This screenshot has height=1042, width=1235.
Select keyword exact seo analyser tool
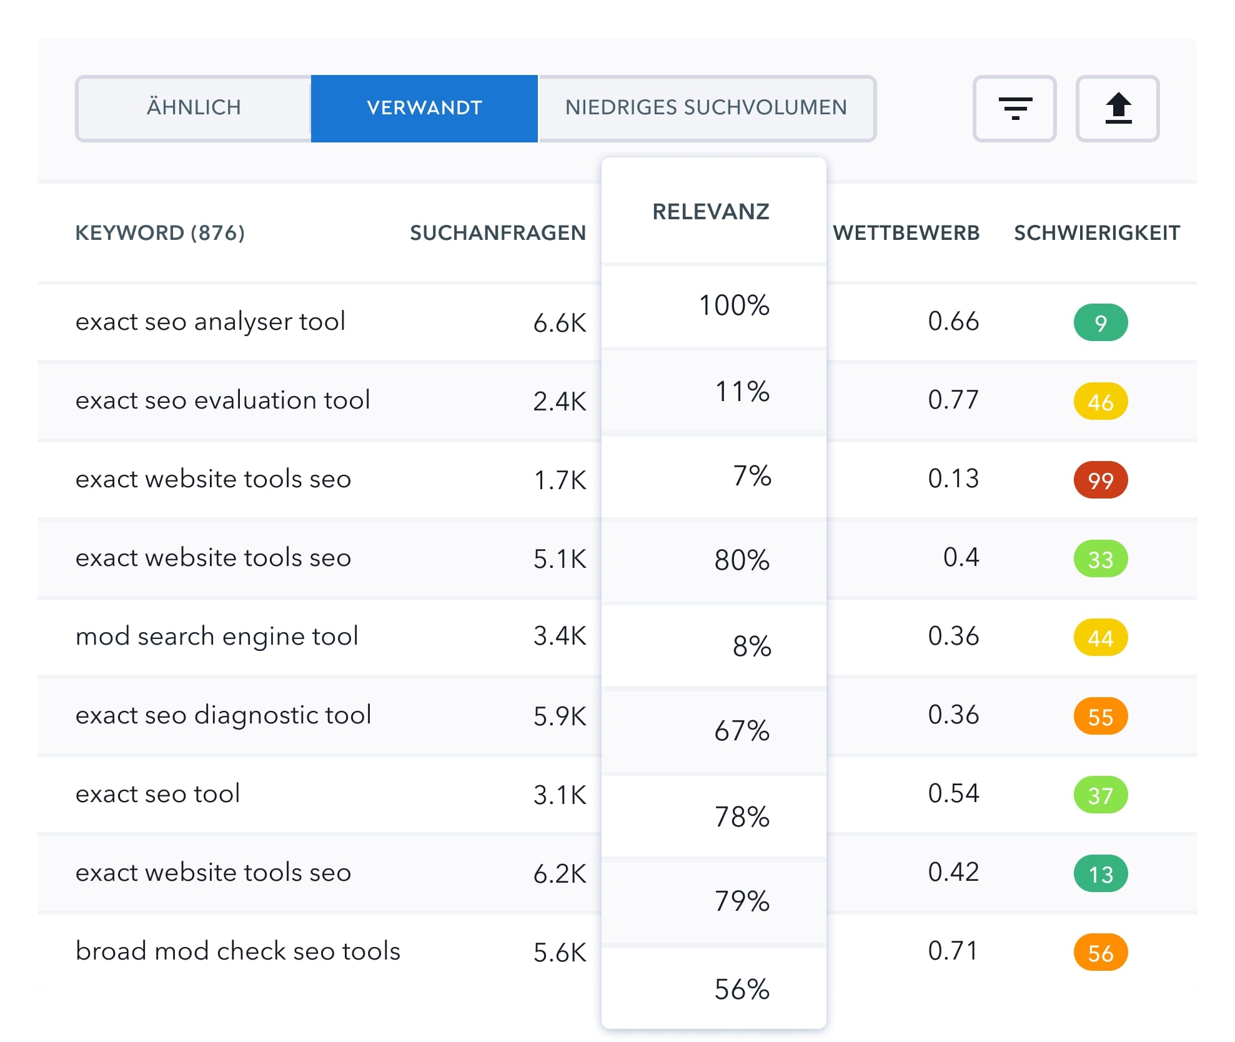tap(211, 322)
